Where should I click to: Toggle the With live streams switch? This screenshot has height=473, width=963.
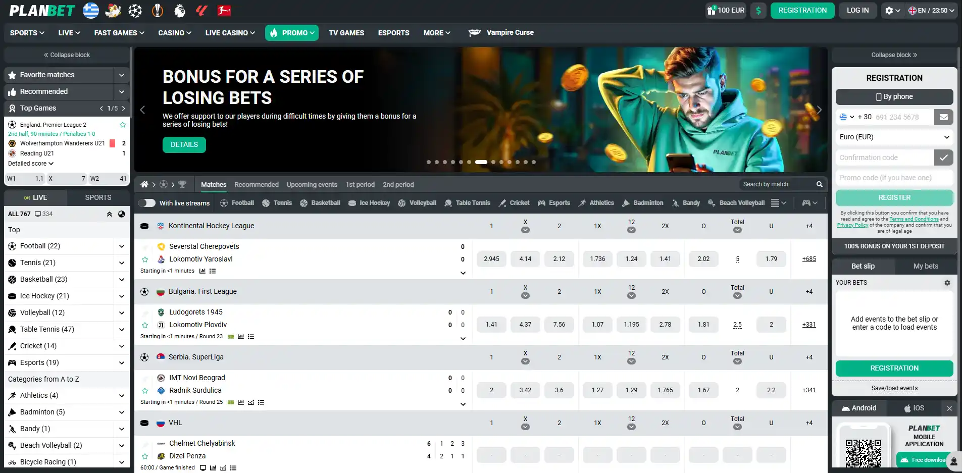(147, 203)
